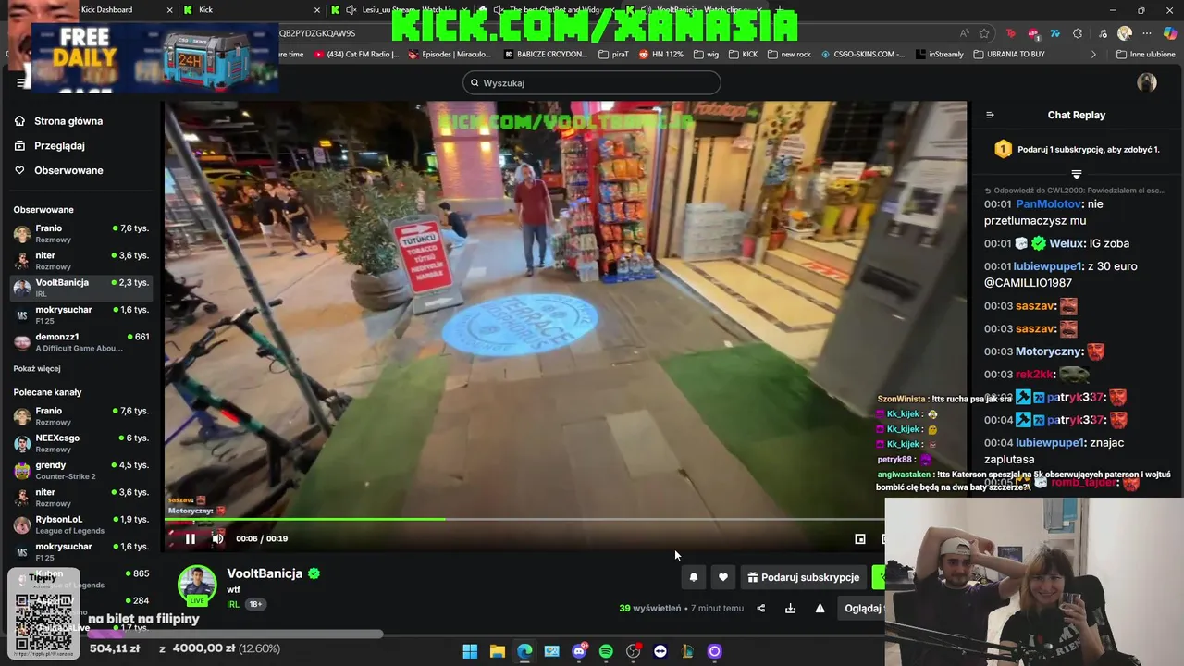
Task: Report the clip via warning triangle icon
Action: click(x=820, y=608)
